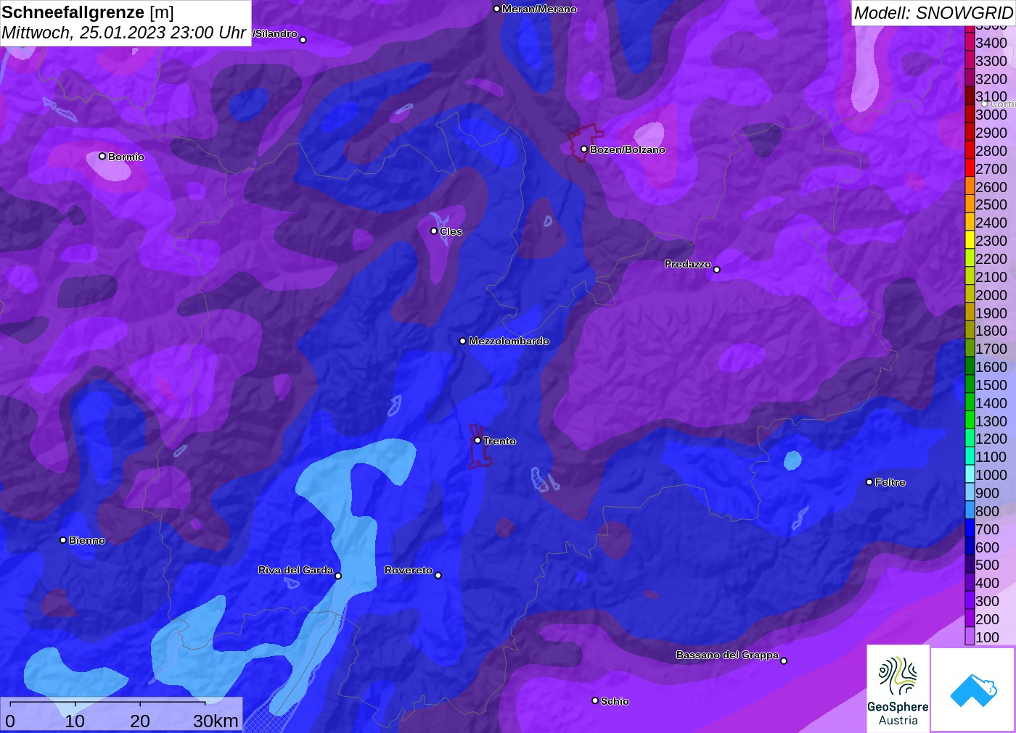The width and height of the screenshot is (1016, 733).
Task: Pick the 1000 m cyan legend color
Action: point(970,475)
